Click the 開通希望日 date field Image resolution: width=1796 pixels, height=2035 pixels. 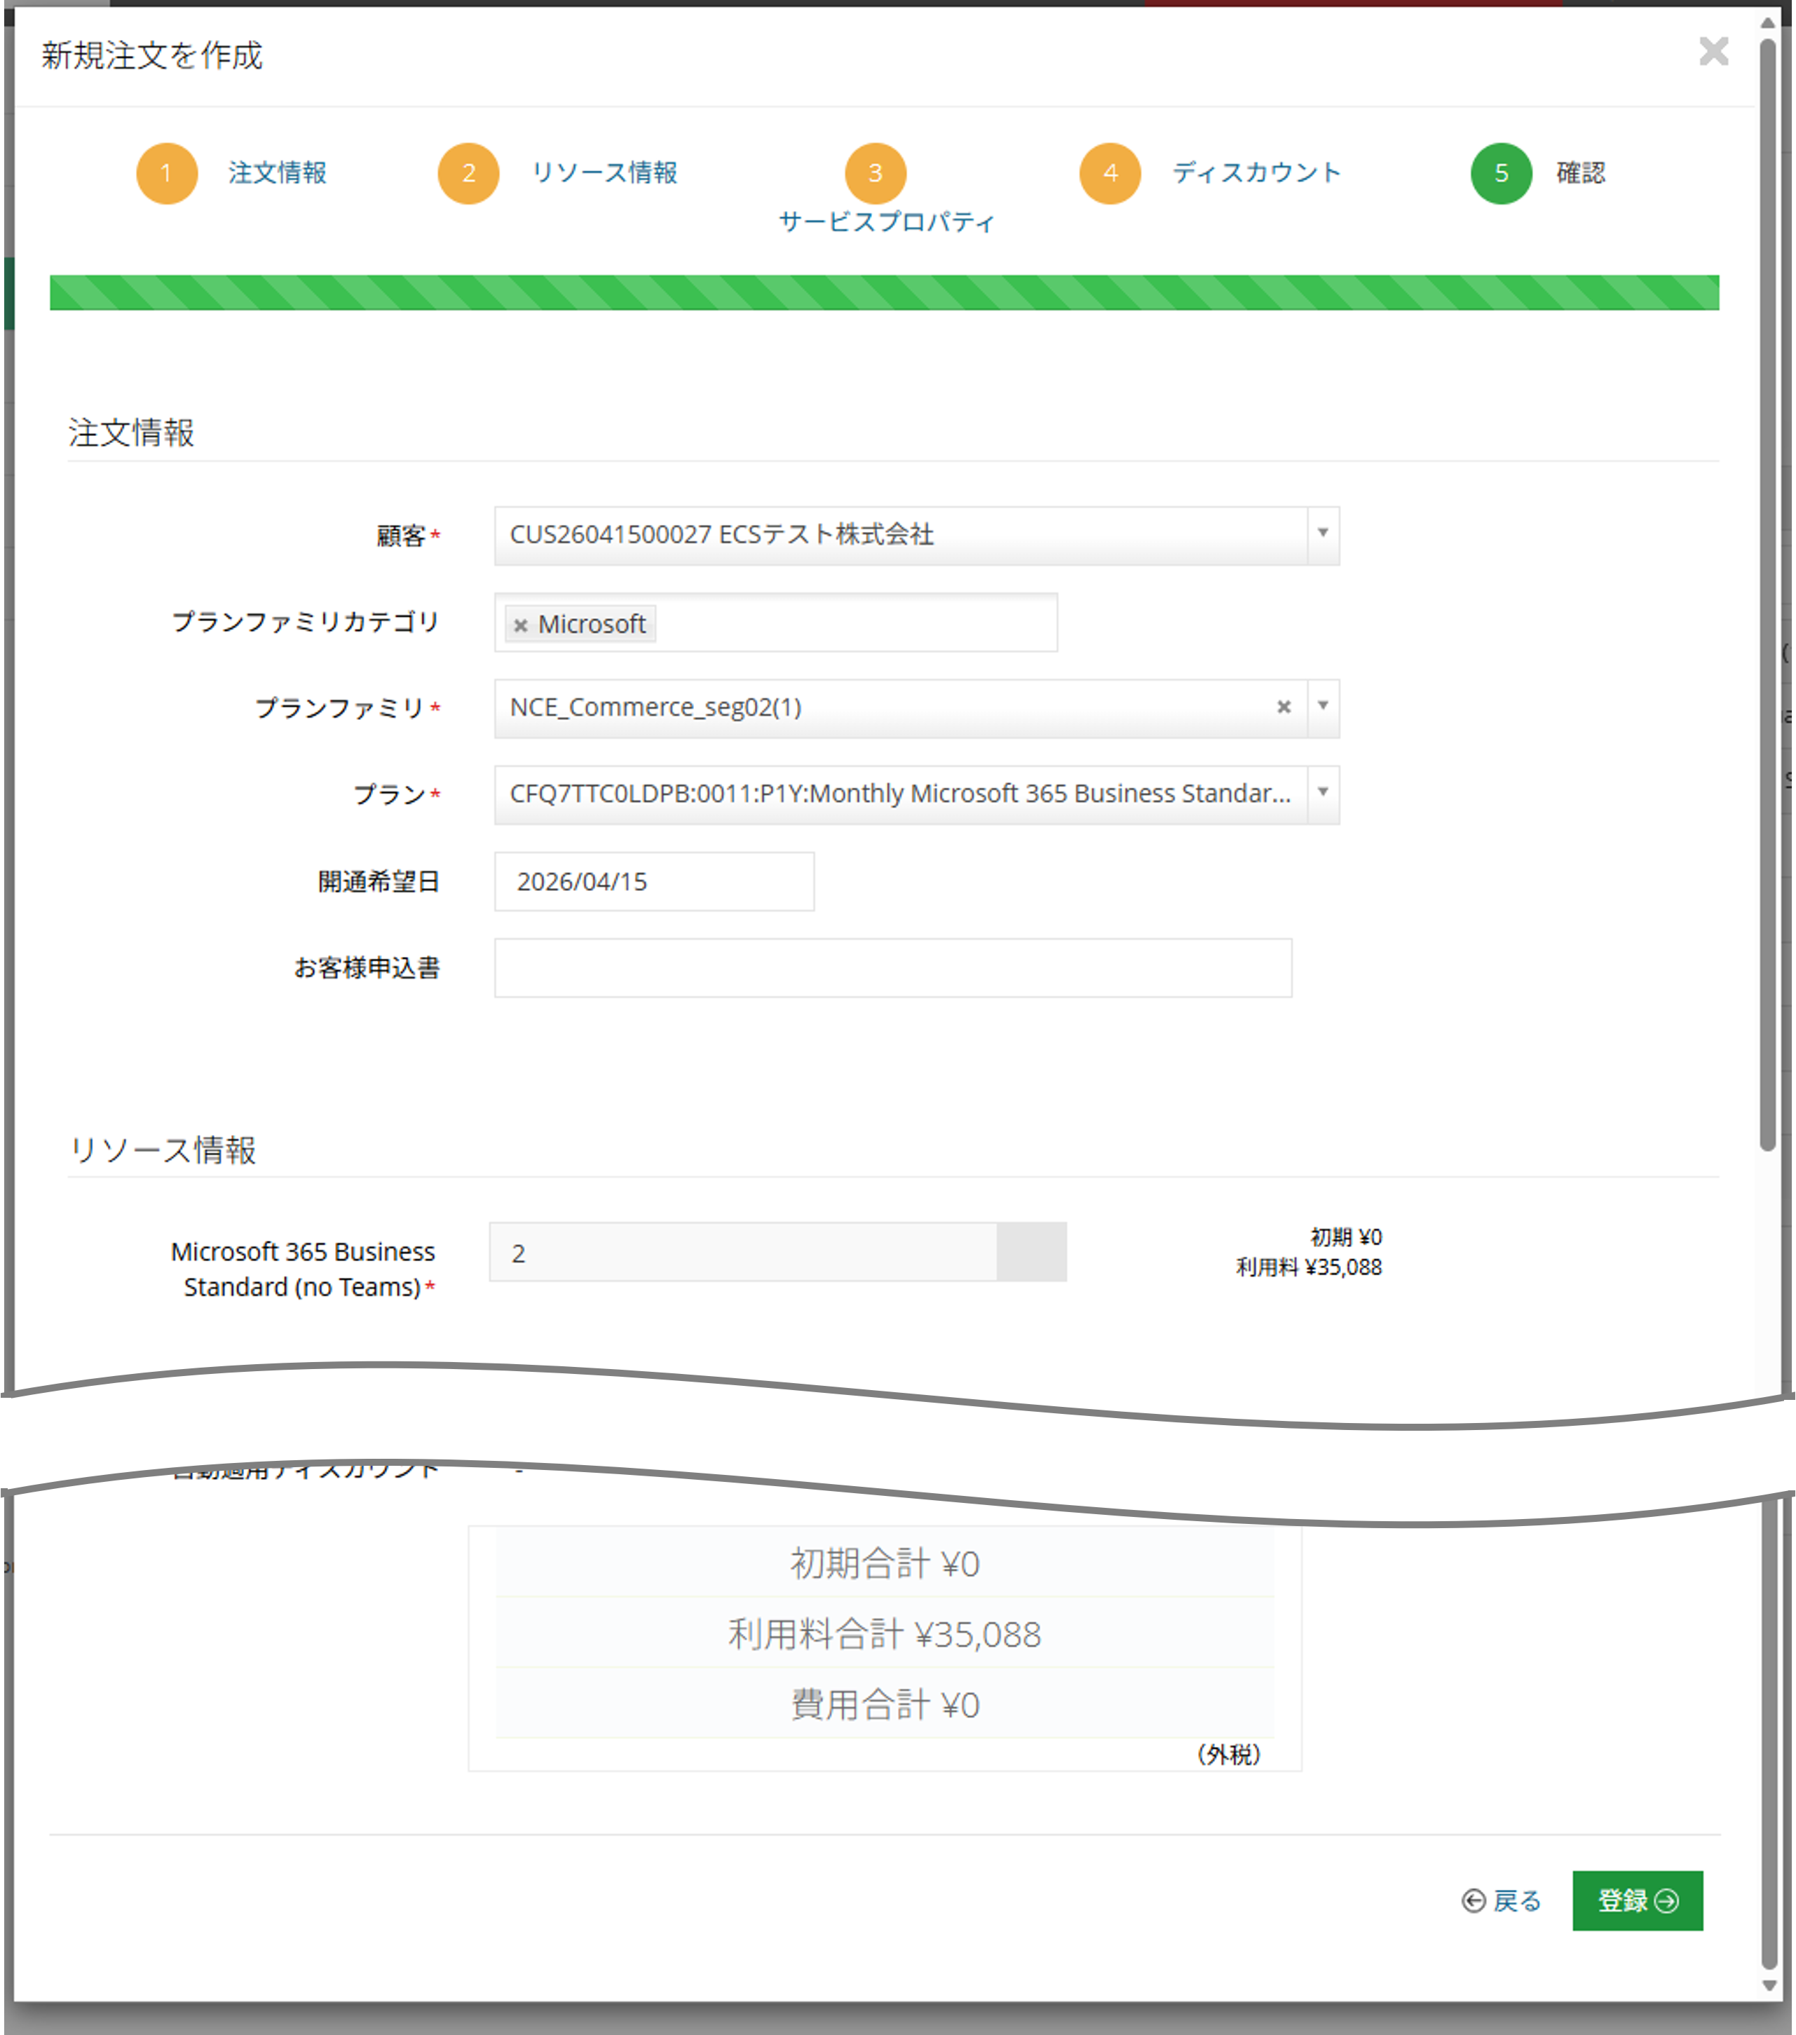(654, 881)
